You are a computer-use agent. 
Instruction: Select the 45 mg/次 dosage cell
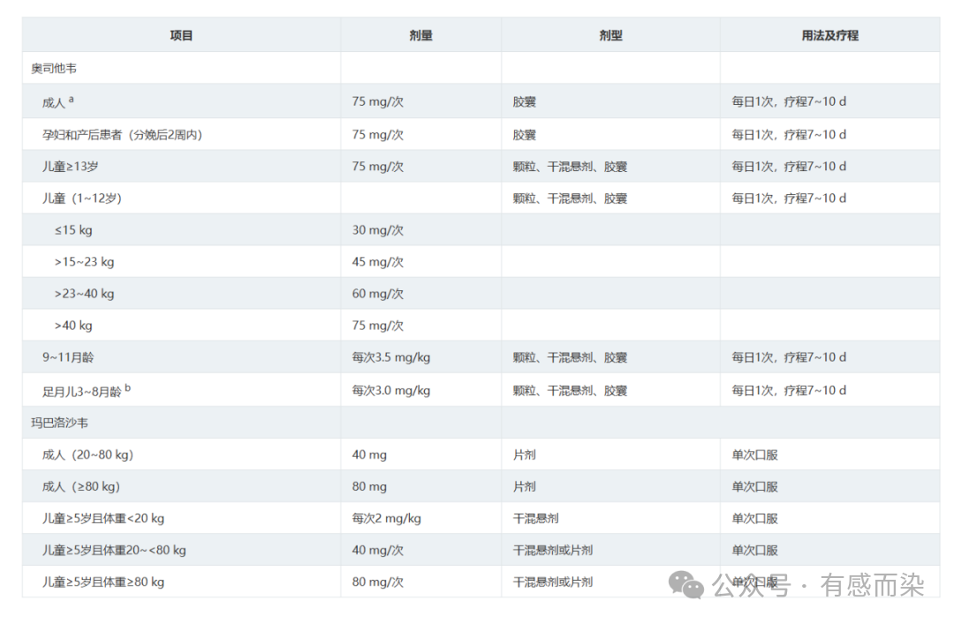tap(377, 261)
